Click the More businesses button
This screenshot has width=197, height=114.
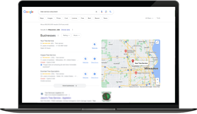tap(70, 86)
